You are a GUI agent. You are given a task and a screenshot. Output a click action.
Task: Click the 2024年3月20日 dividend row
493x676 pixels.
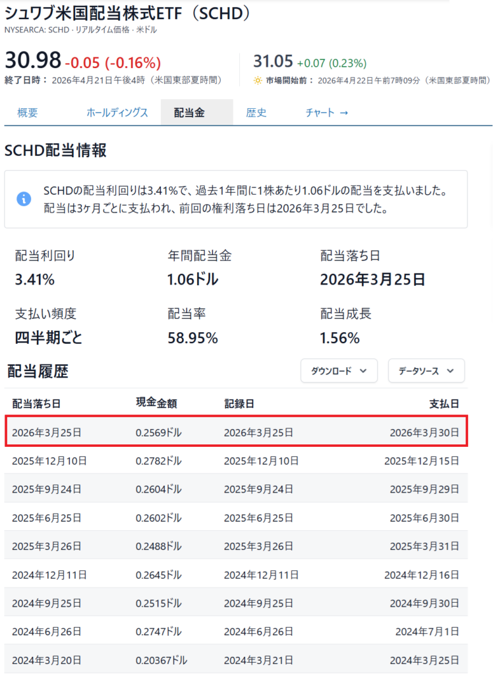(236, 659)
